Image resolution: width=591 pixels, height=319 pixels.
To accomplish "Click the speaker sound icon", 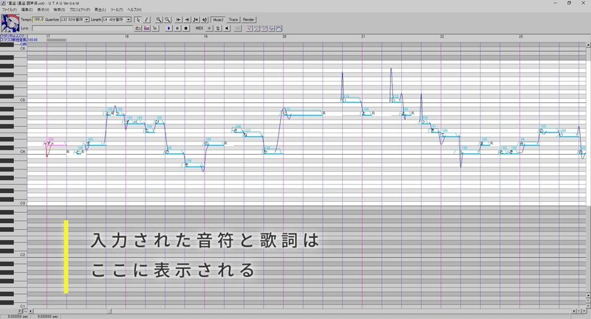I will [x=227, y=29].
